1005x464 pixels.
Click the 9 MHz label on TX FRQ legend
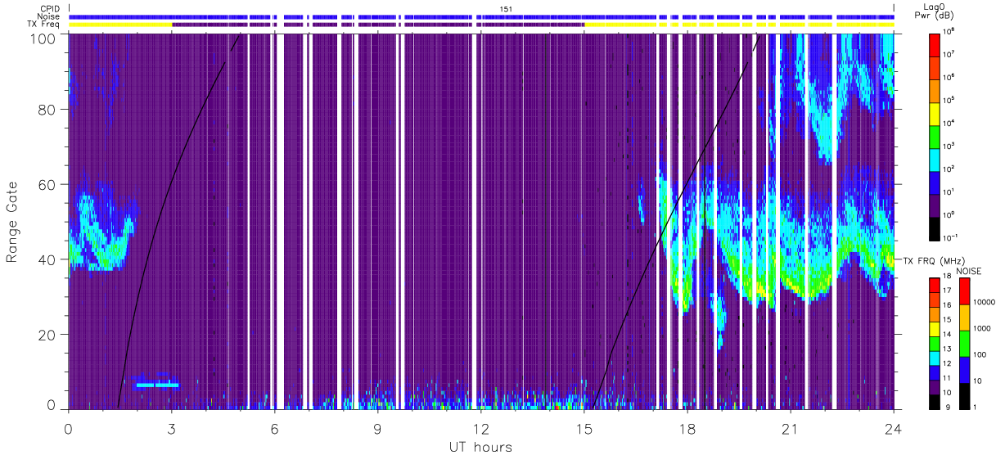tap(948, 406)
